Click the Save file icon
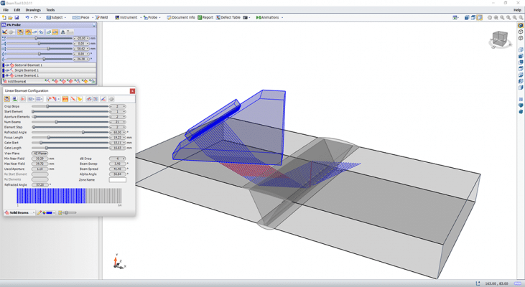Image resolution: width=525 pixels, height=287 pixels. click(x=17, y=17)
